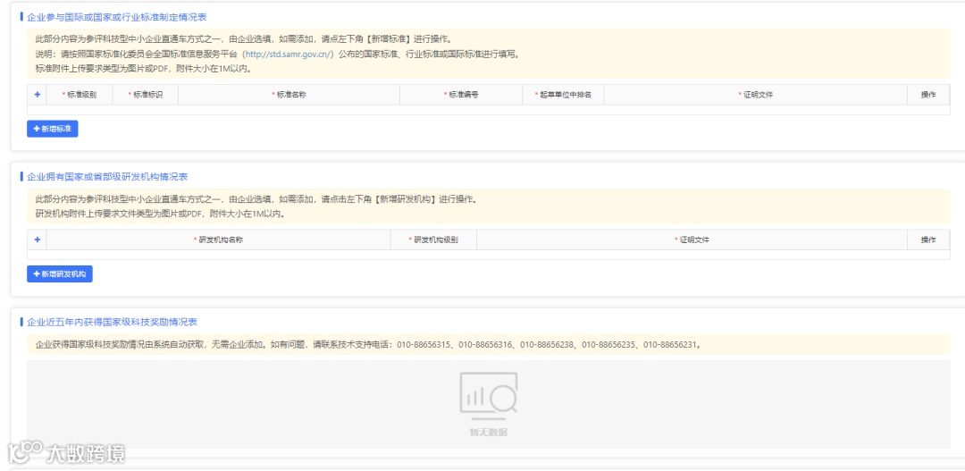Click the 暂无数据 label
965x471 pixels.
(x=489, y=433)
